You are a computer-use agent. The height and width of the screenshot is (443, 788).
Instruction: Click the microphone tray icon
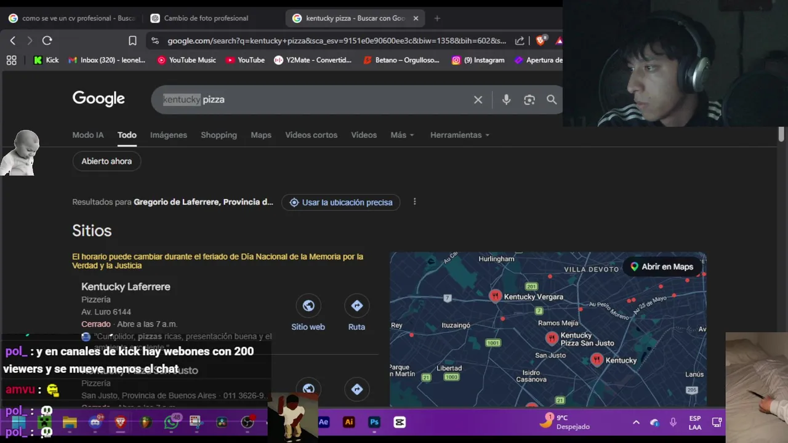673,422
